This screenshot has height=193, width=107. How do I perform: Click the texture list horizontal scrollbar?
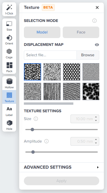pyautogui.click(x=49, y=104)
